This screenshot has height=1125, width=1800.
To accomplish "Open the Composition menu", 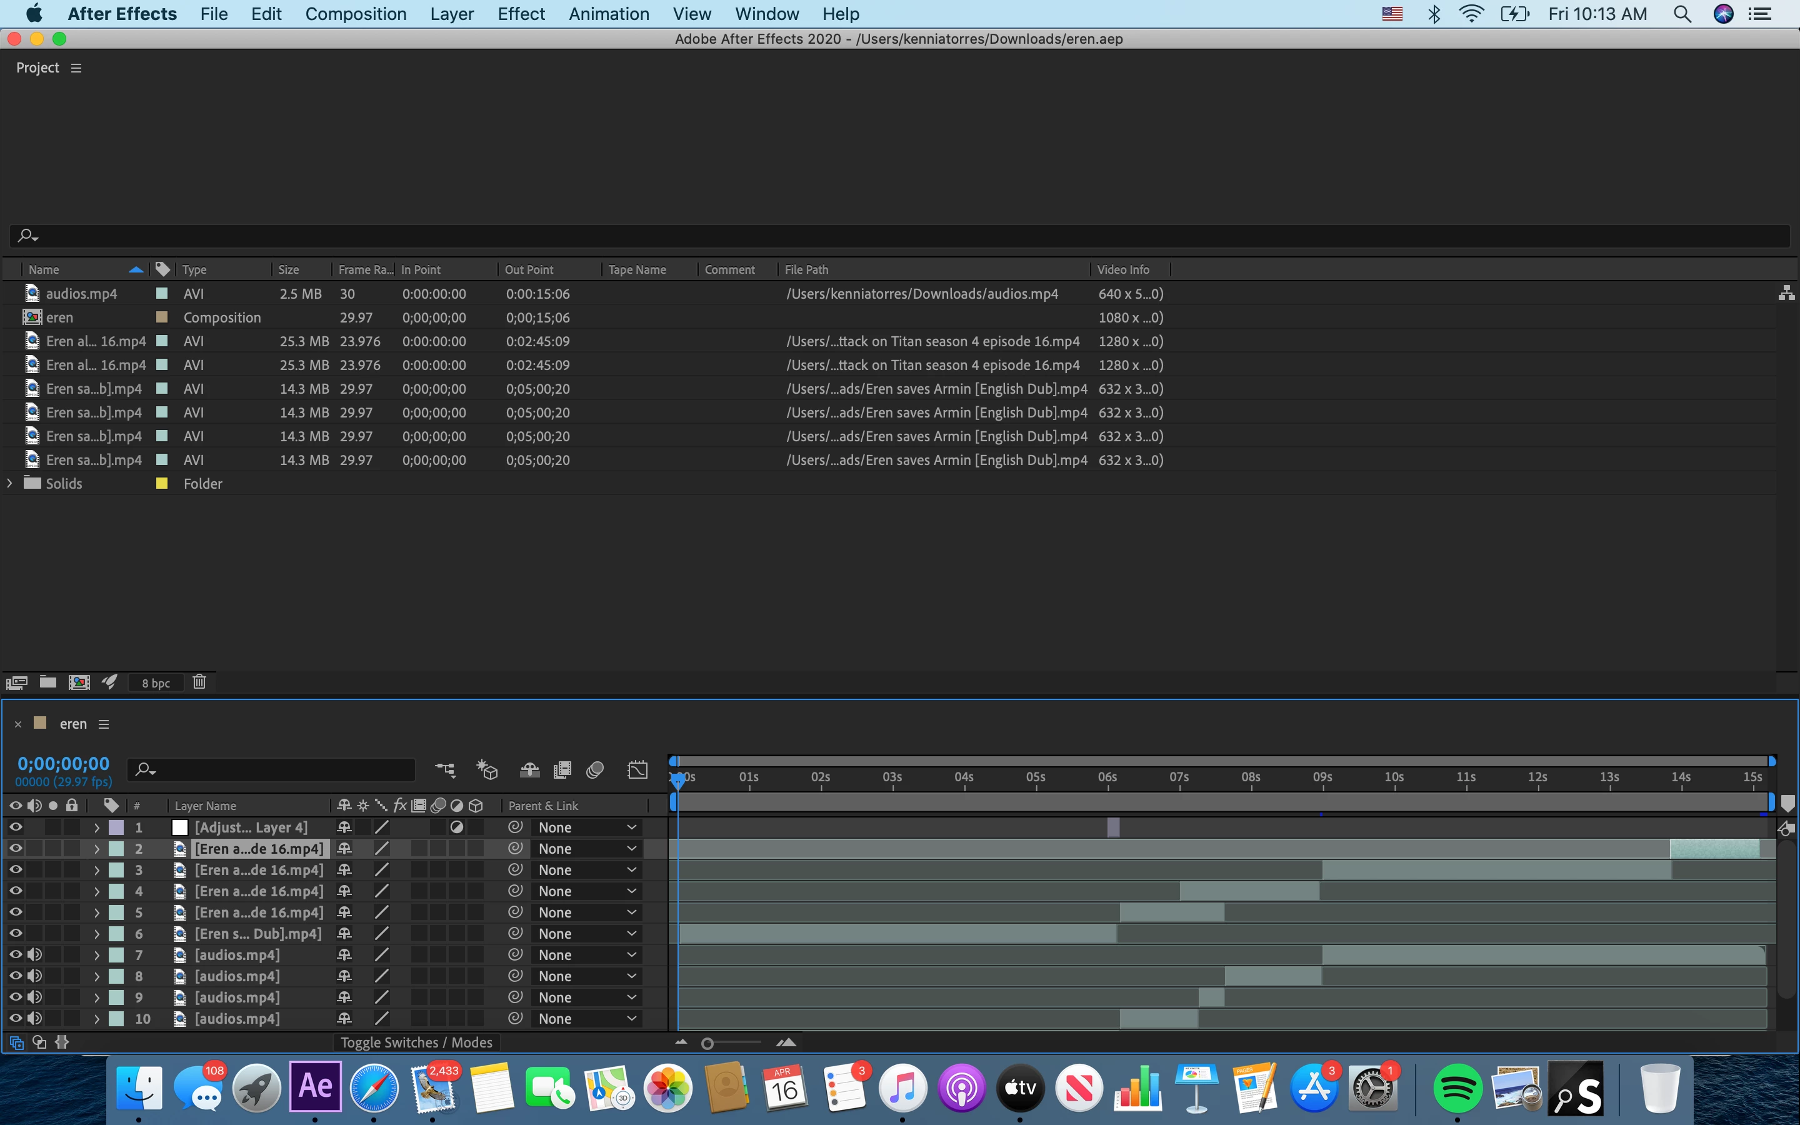I will click(356, 13).
